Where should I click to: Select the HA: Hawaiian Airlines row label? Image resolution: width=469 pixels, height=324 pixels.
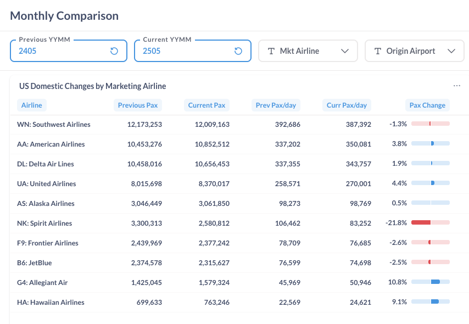[51, 302]
